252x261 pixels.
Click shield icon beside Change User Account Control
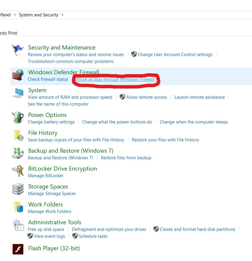[134, 54]
